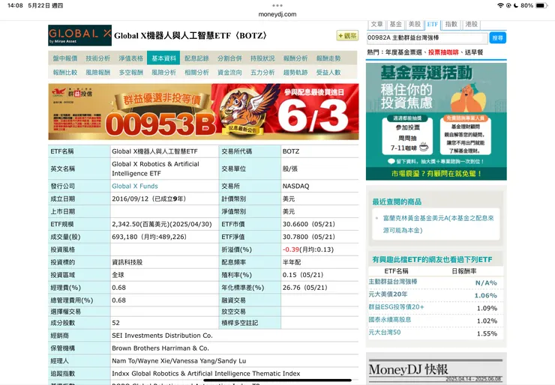Image resolution: width=555 pixels, height=385 pixels.
Task: Select the 基金 search category tab
Action: pyautogui.click(x=395, y=25)
